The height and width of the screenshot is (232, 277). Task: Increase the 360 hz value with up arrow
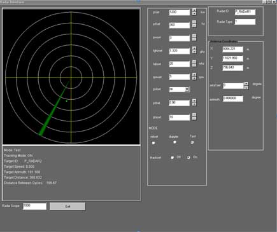[x=194, y=22]
